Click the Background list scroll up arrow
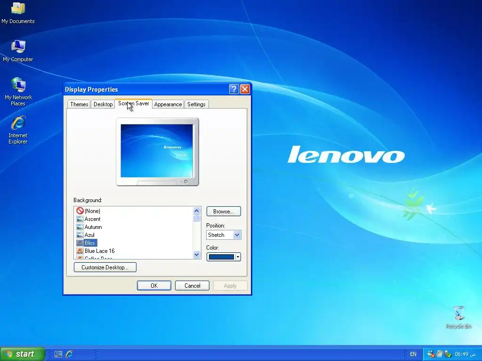482x361 pixels. coord(196,211)
